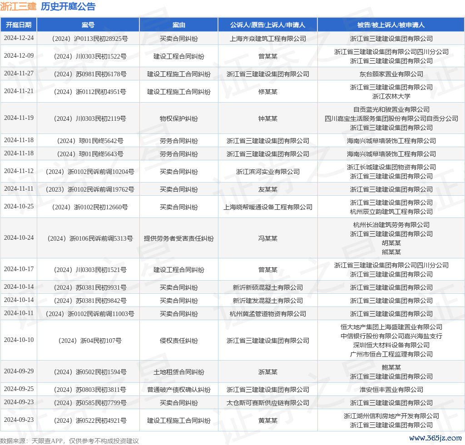The height and width of the screenshot is (445, 465).
Task: Click the 公诉人/原告/上诉人/申请人 column header
Action: 268,25
